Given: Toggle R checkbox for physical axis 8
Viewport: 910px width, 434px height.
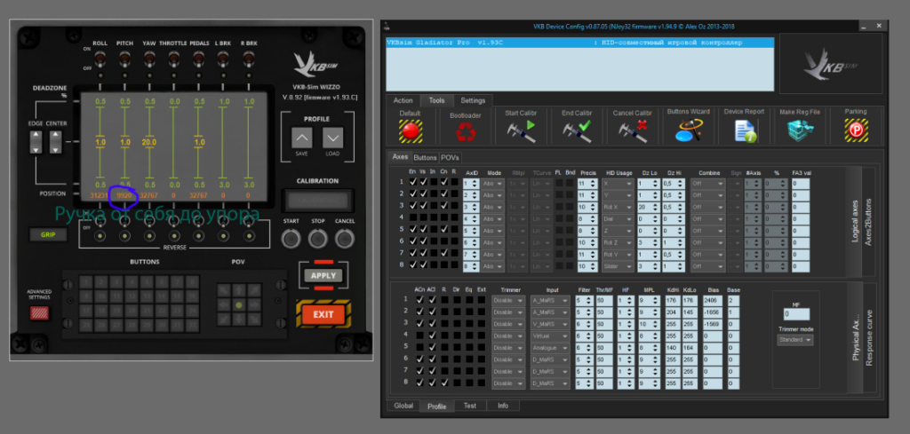Looking at the screenshot, I should [444, 383].
